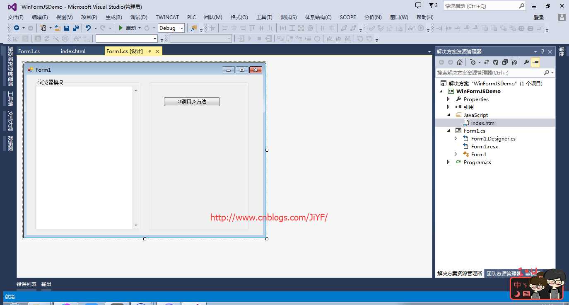Click browser panel scrollbar down arrow
This screenshot has height=305, width=569.
pos(136,225)
